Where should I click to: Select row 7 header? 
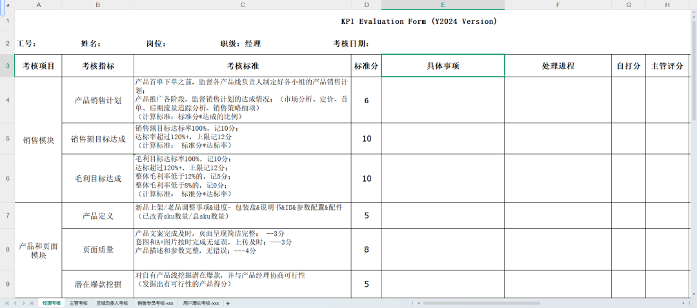(7, 216)
